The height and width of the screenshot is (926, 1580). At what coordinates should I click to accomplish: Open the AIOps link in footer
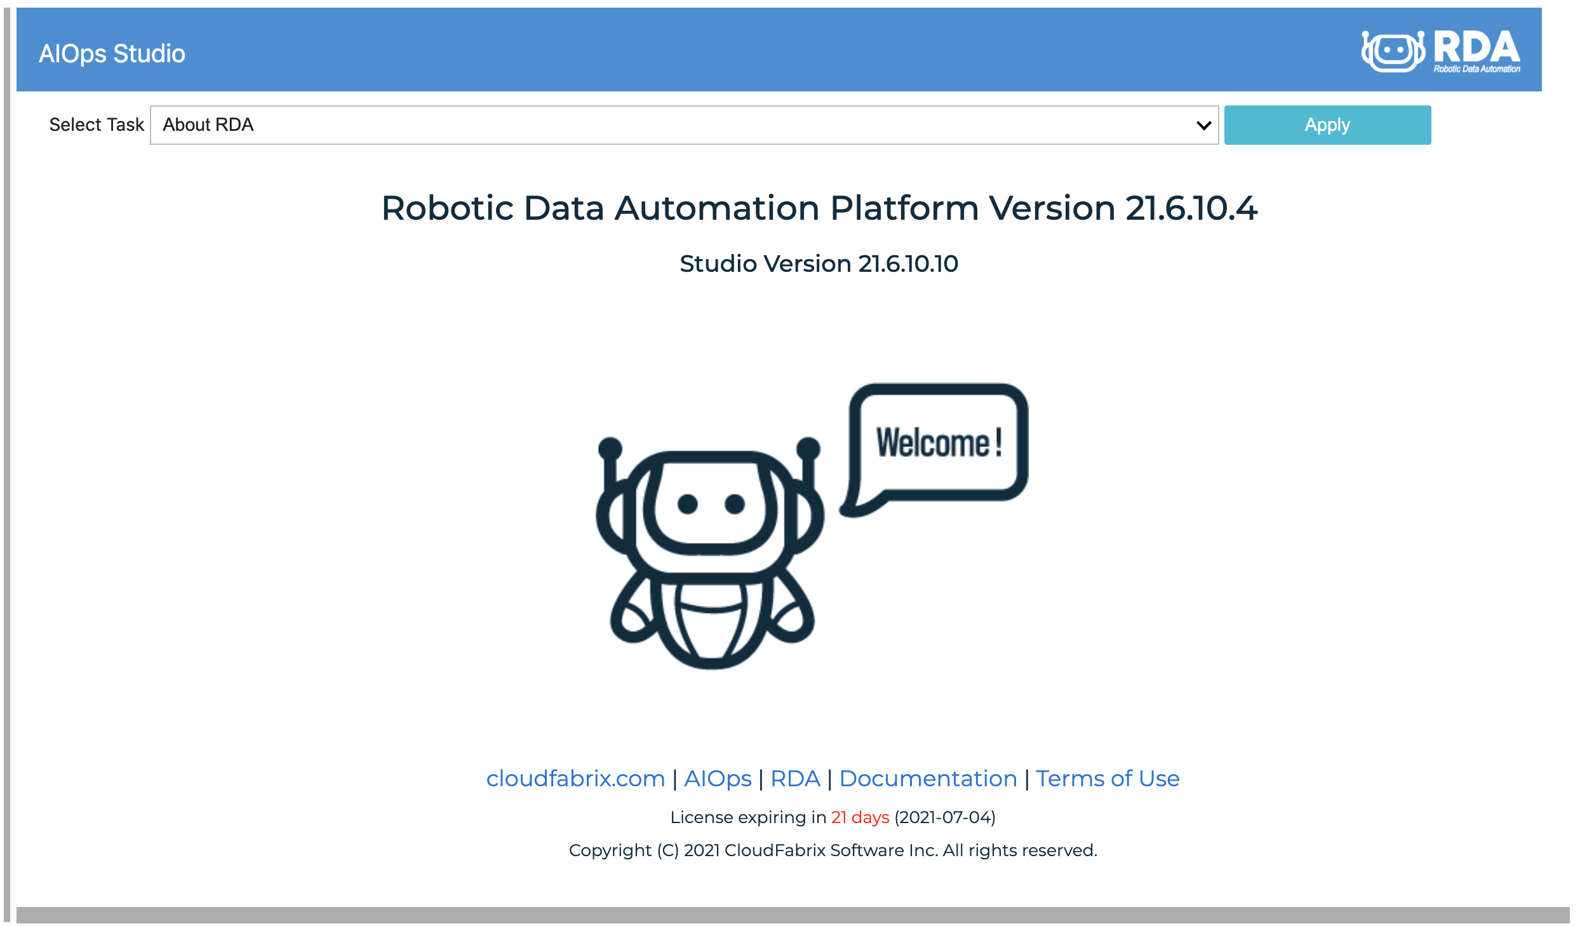(718, 778)
